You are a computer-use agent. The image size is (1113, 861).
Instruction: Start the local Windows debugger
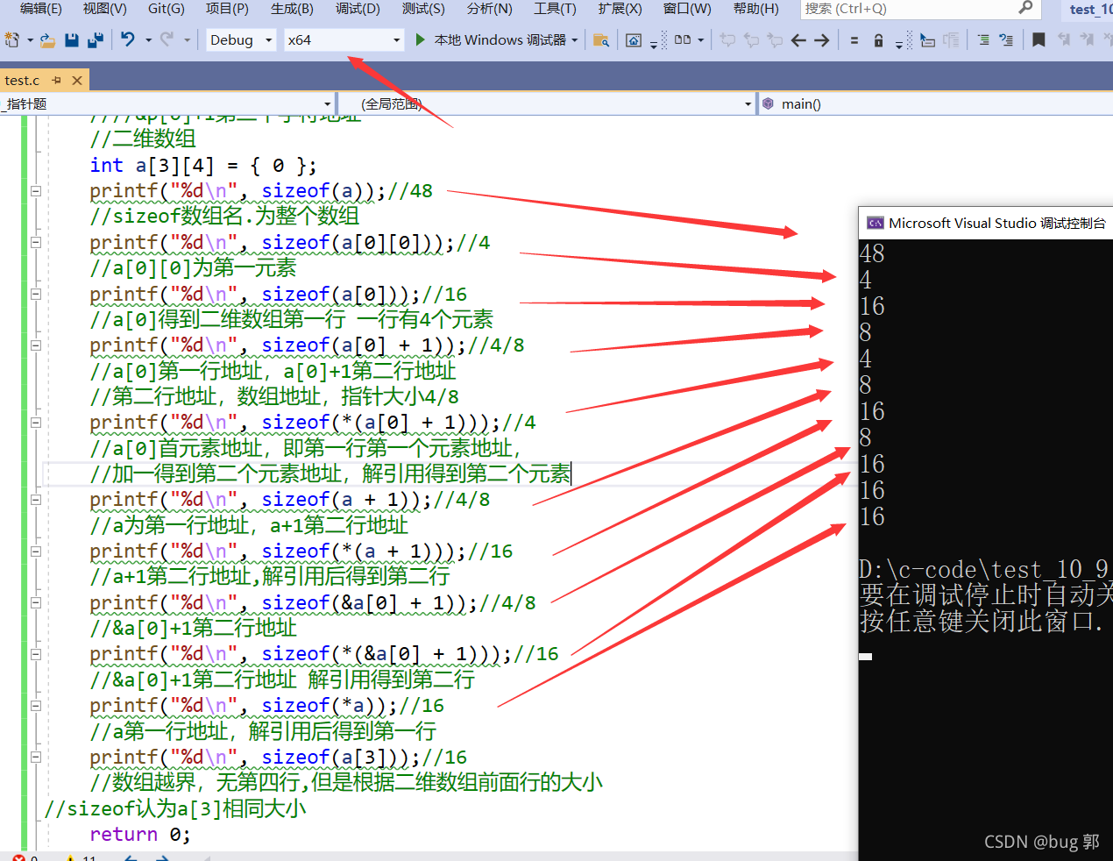(420, 39)
